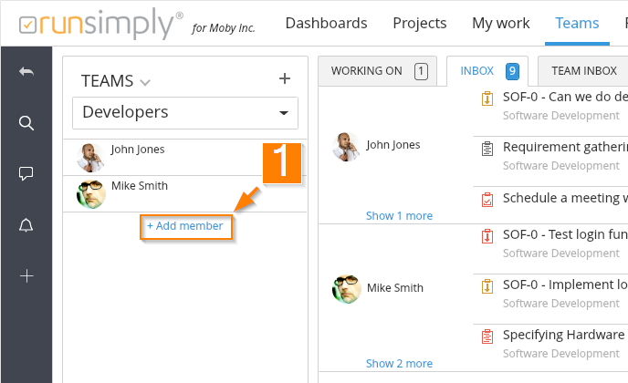Open the comments chat bubble icon
Screen dimensions: 628x383
point(26,174)
